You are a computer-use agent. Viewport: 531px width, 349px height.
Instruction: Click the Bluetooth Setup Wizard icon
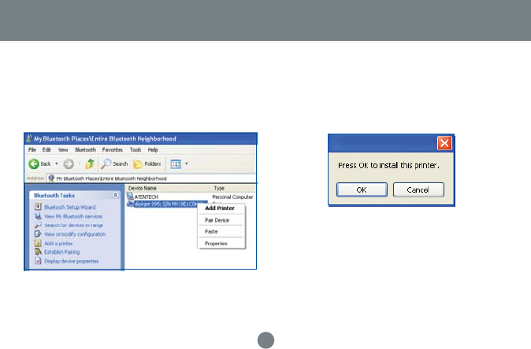pos(38,207)
